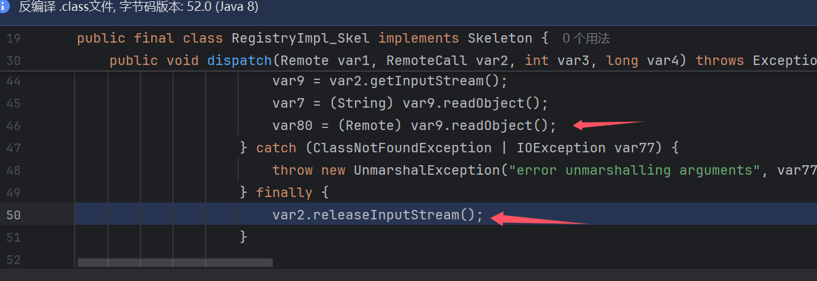
Task: Click readObject on the var80 line
Action: (489, 125)
